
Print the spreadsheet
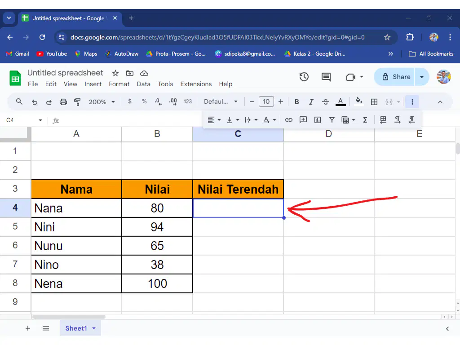[x=63, y=102]
